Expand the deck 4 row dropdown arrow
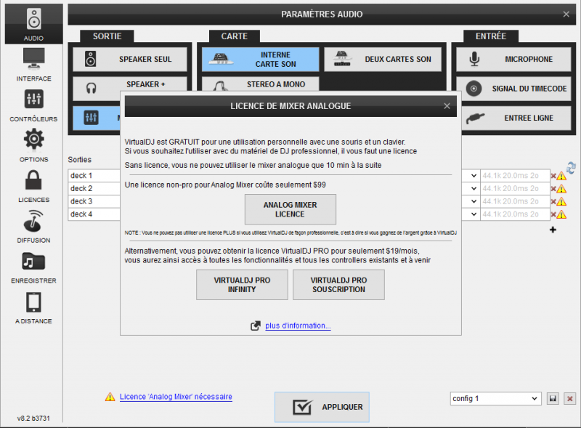Viewport: 581px width, 428px height. click(474, 214)
